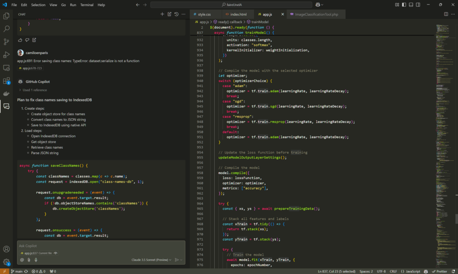Open the Search view in activity bar
458x274 pixels.
coord(6,29)
